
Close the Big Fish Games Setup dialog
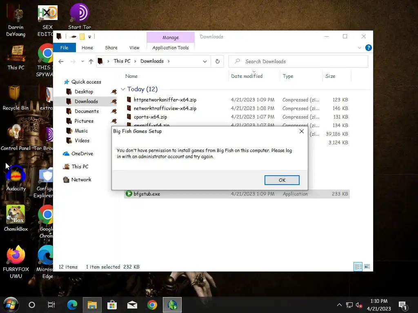pyautogui.click(x=302, y=131)
